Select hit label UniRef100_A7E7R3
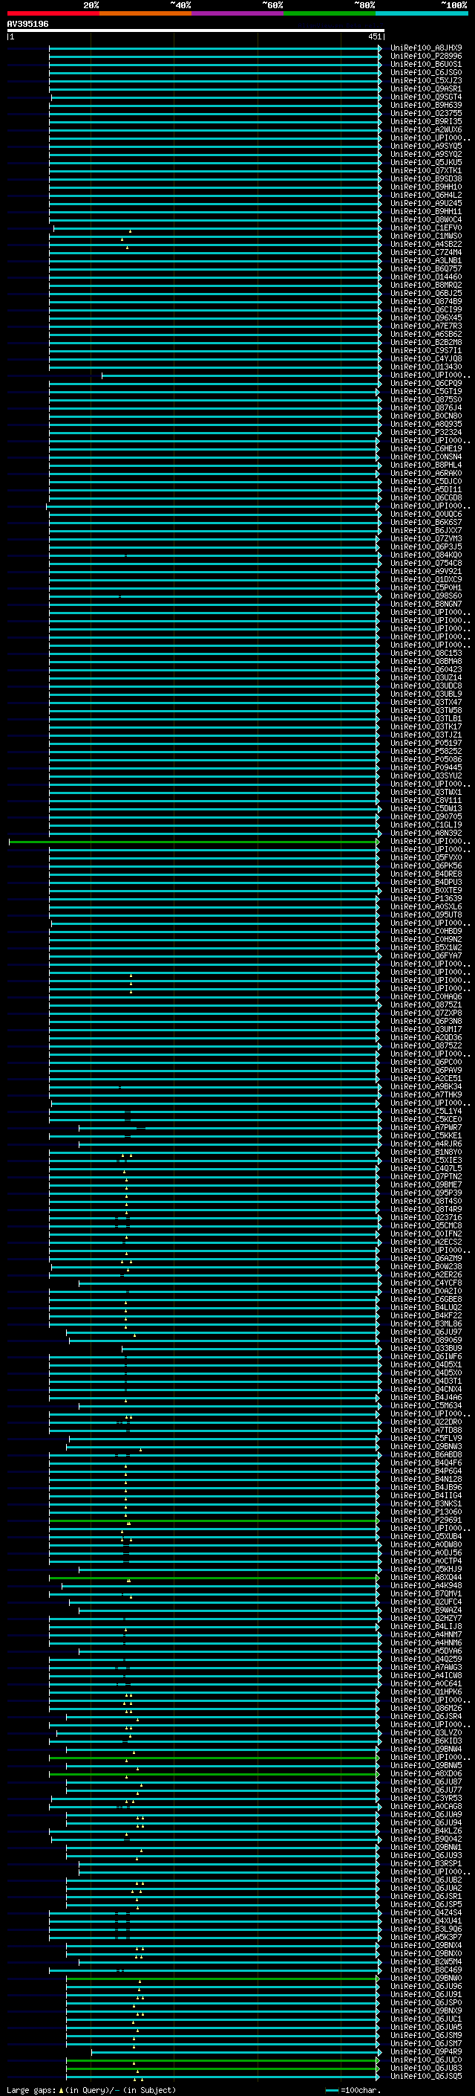Screen dimensions: 475x2096 (x=425, y=326)
